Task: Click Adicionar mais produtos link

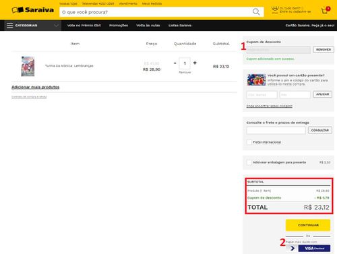Action: point(36,87)
